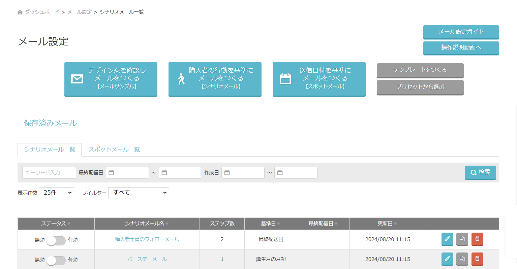Viewport: 517px width, 269px height.
Task: Expand the フィルター すべて dropdown
Action: point(139,193)
